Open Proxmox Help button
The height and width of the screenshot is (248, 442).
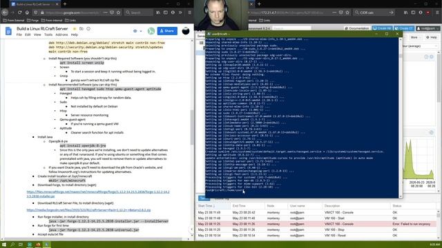click(x=431, y=37)
